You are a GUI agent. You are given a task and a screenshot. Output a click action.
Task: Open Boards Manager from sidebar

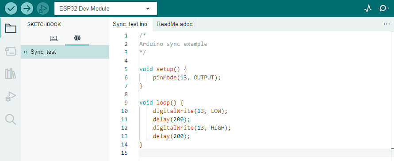[x=11, y=51]
